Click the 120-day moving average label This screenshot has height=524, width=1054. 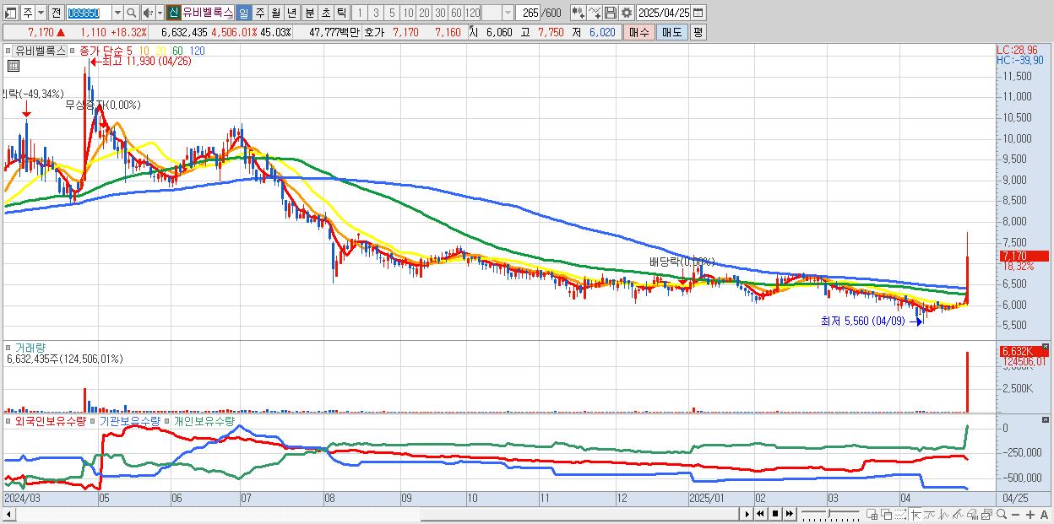[197, 51]
